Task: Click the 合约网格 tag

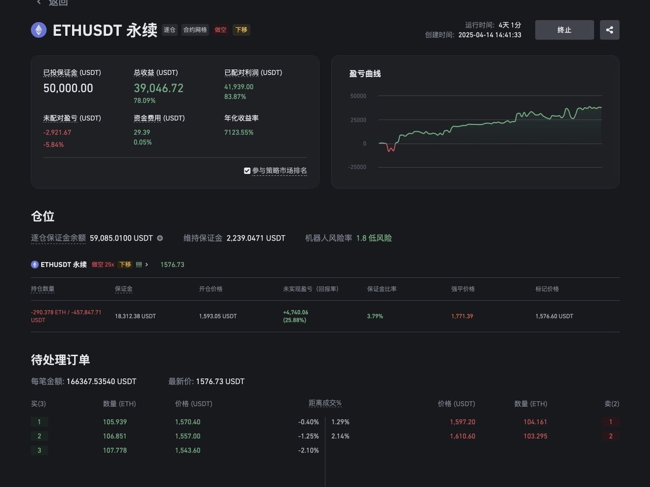Action: pyautogui.click(x=195, y=30)
